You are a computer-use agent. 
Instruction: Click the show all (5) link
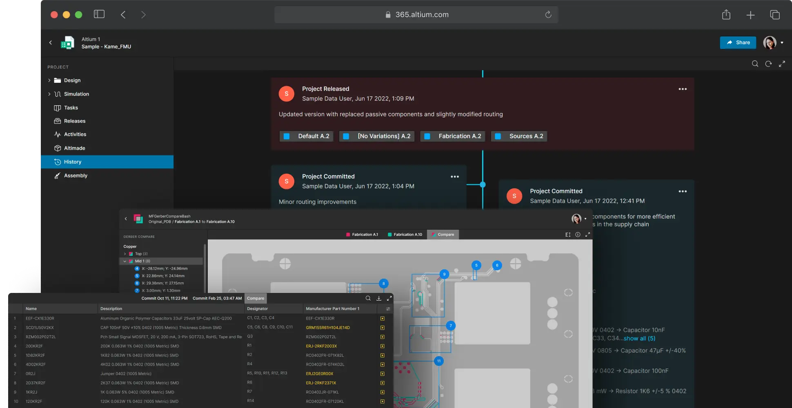click(639, 338)
